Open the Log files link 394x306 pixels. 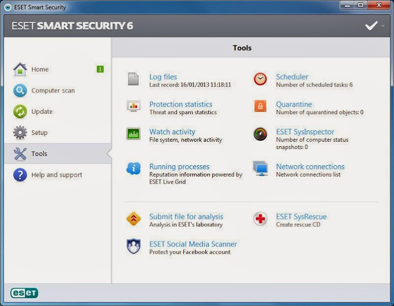coord(163,77)
